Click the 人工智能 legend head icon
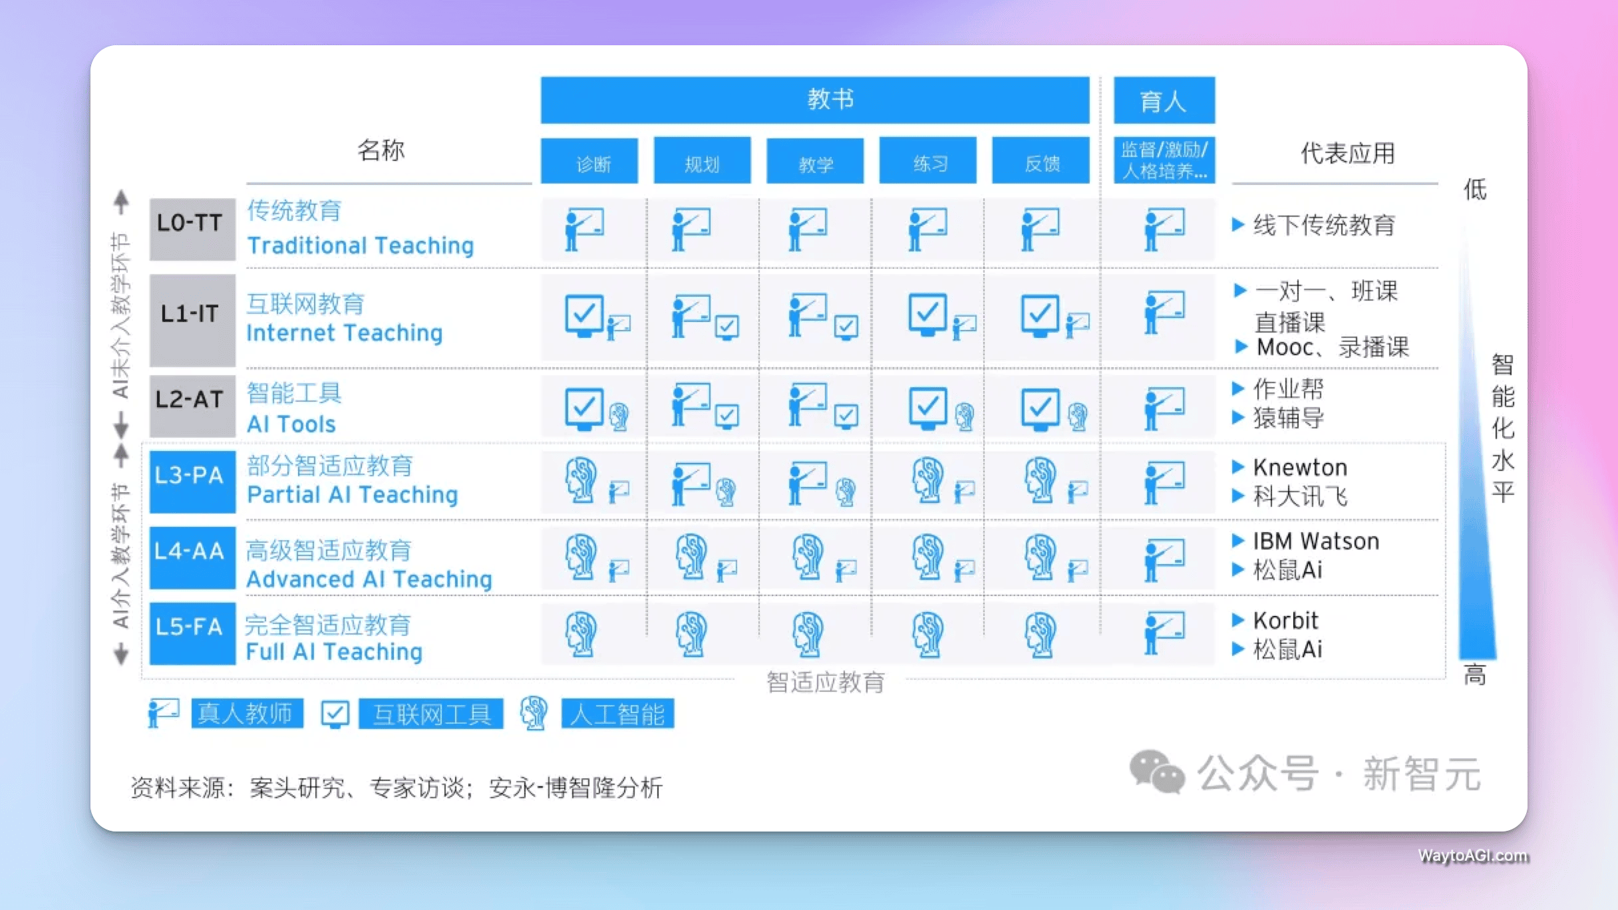Image resolution: width=1618 pixels, height=910 pixels. (534, 713)
